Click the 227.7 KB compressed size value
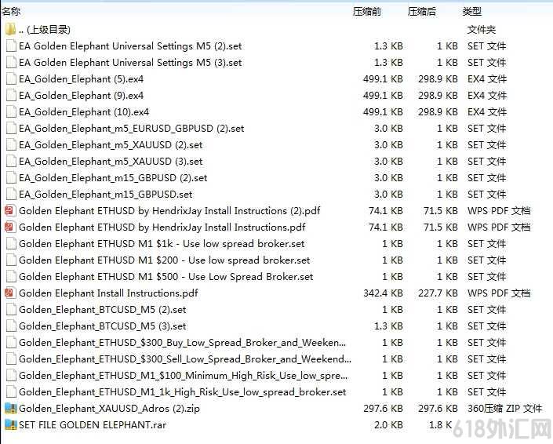Viewport: 553px width, 444px height. [x=438, y=293]
